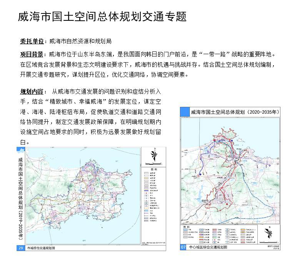Screen dimensions: 305x265
Task: Click the 图例 legend heading on right map
Action: [186, 227]
